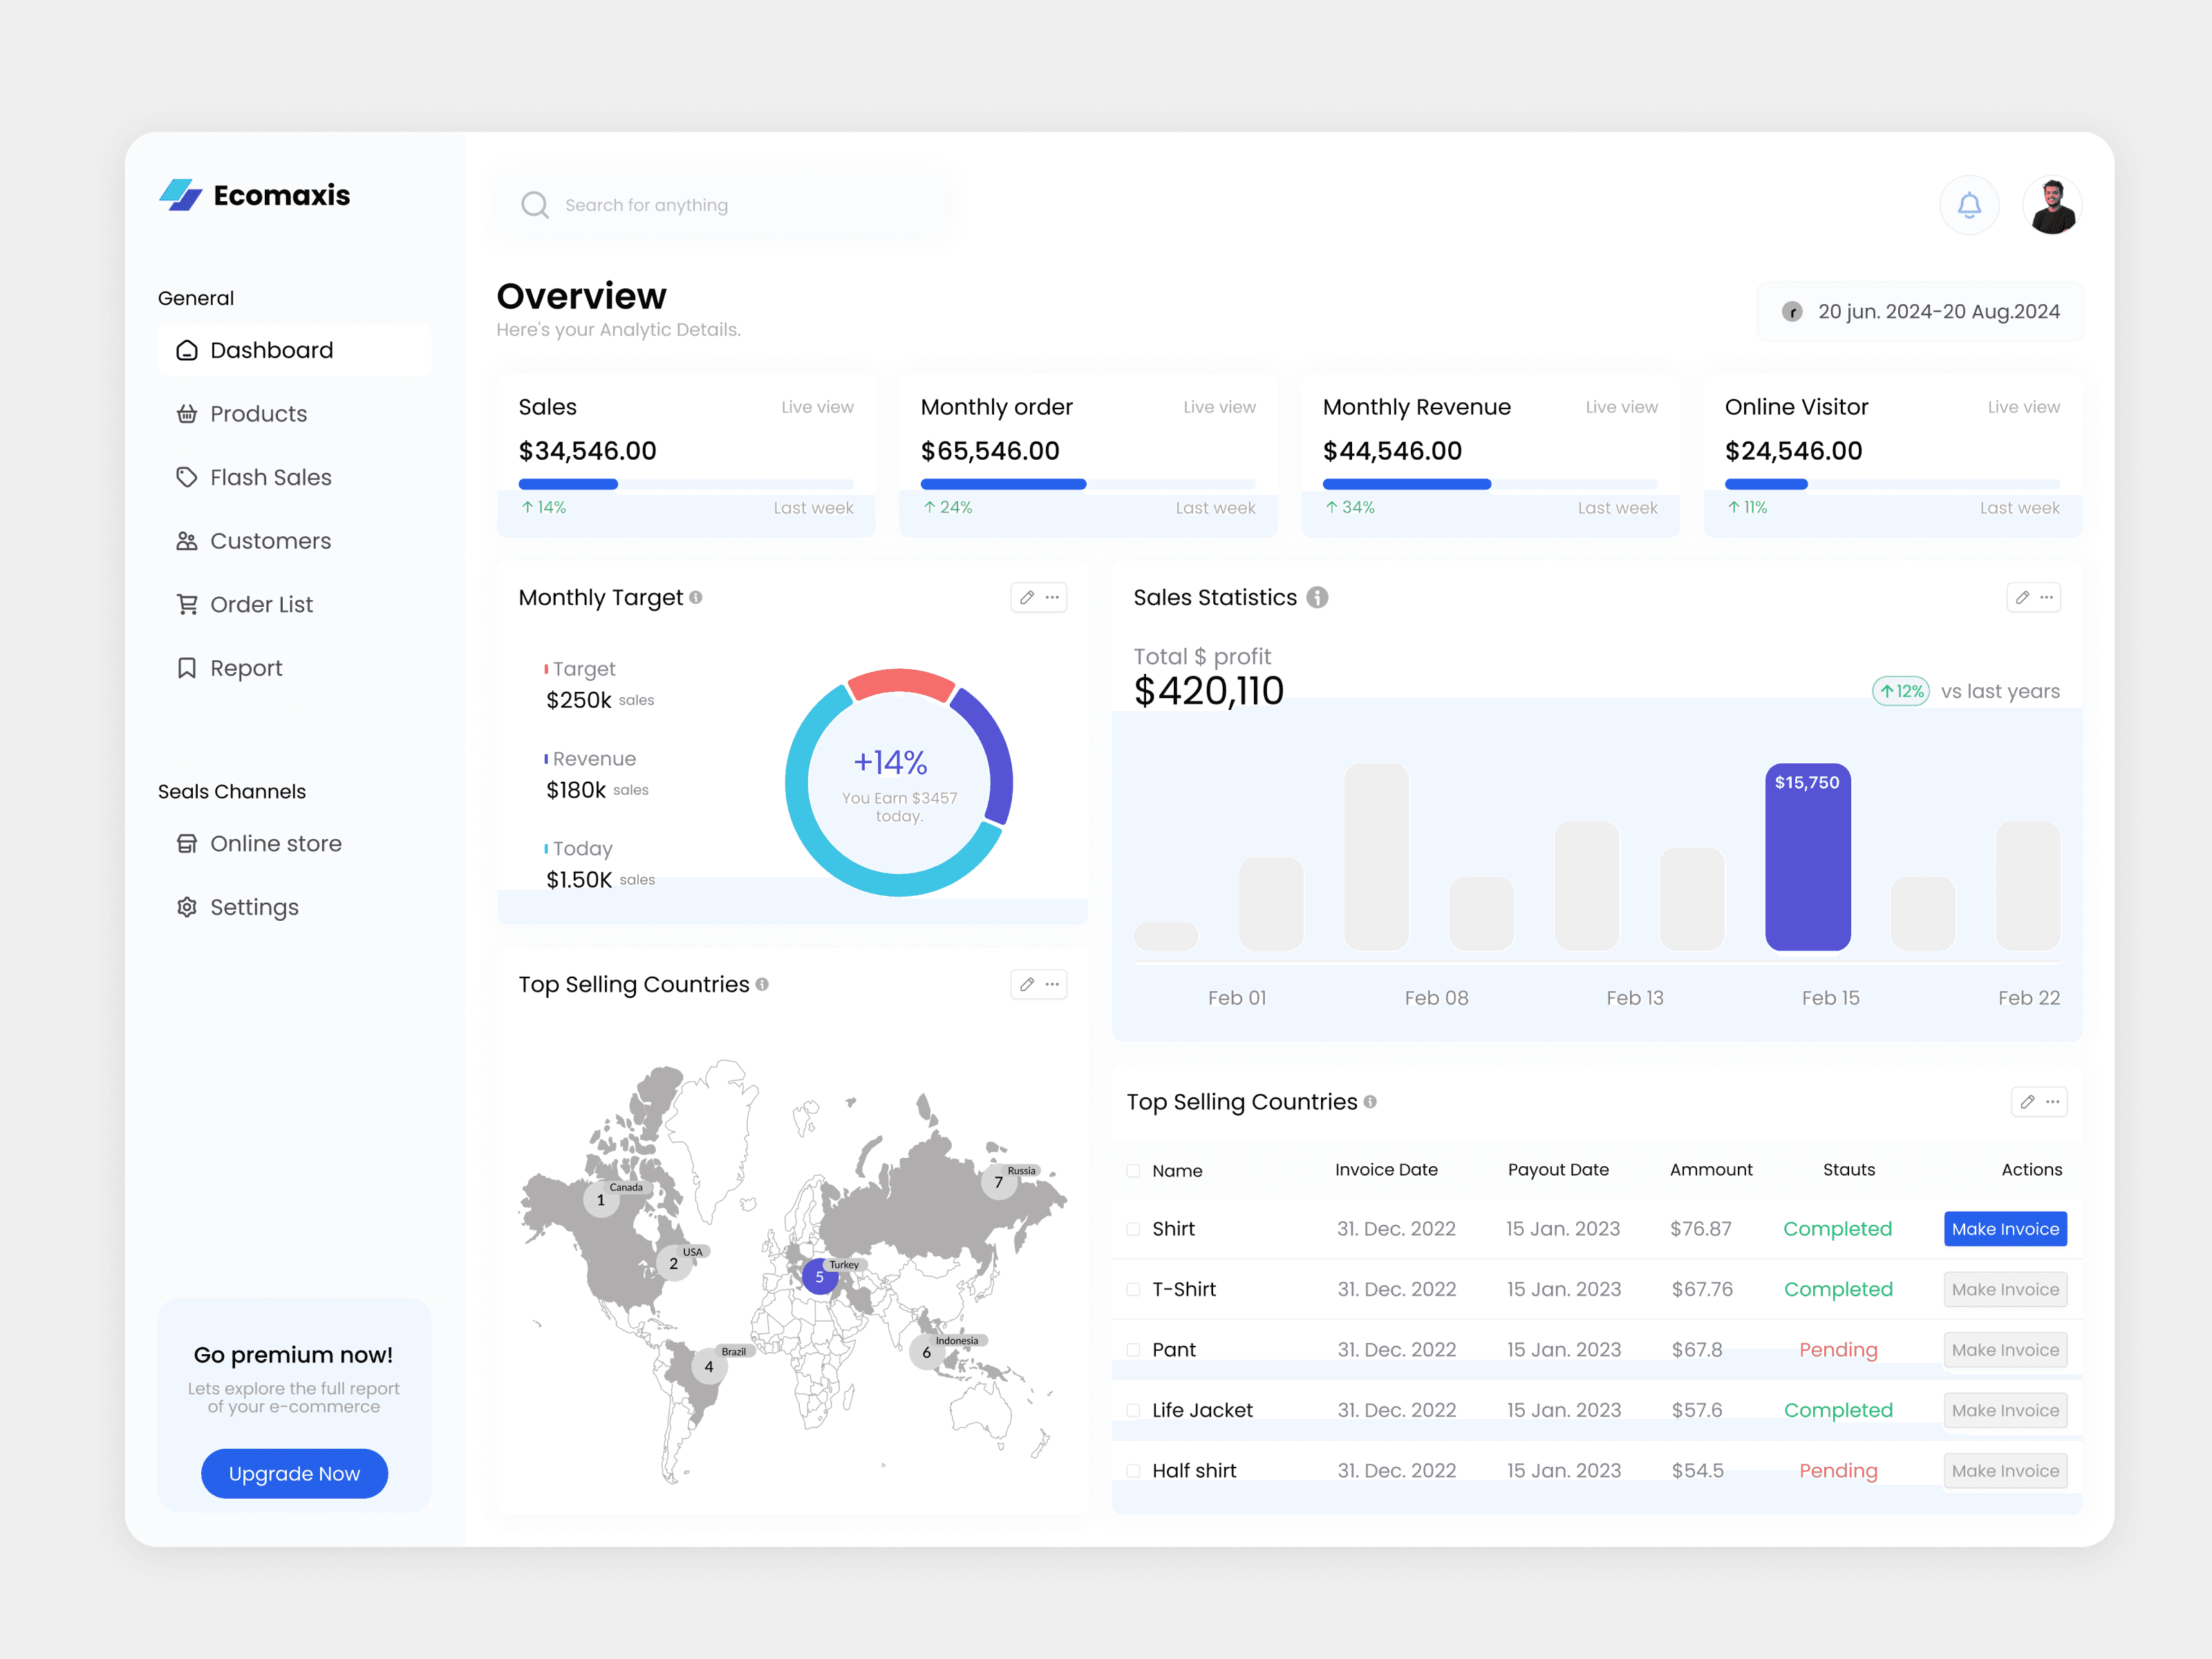Open Products in the sidebar

pyautogui.click(x=258, y=414)
